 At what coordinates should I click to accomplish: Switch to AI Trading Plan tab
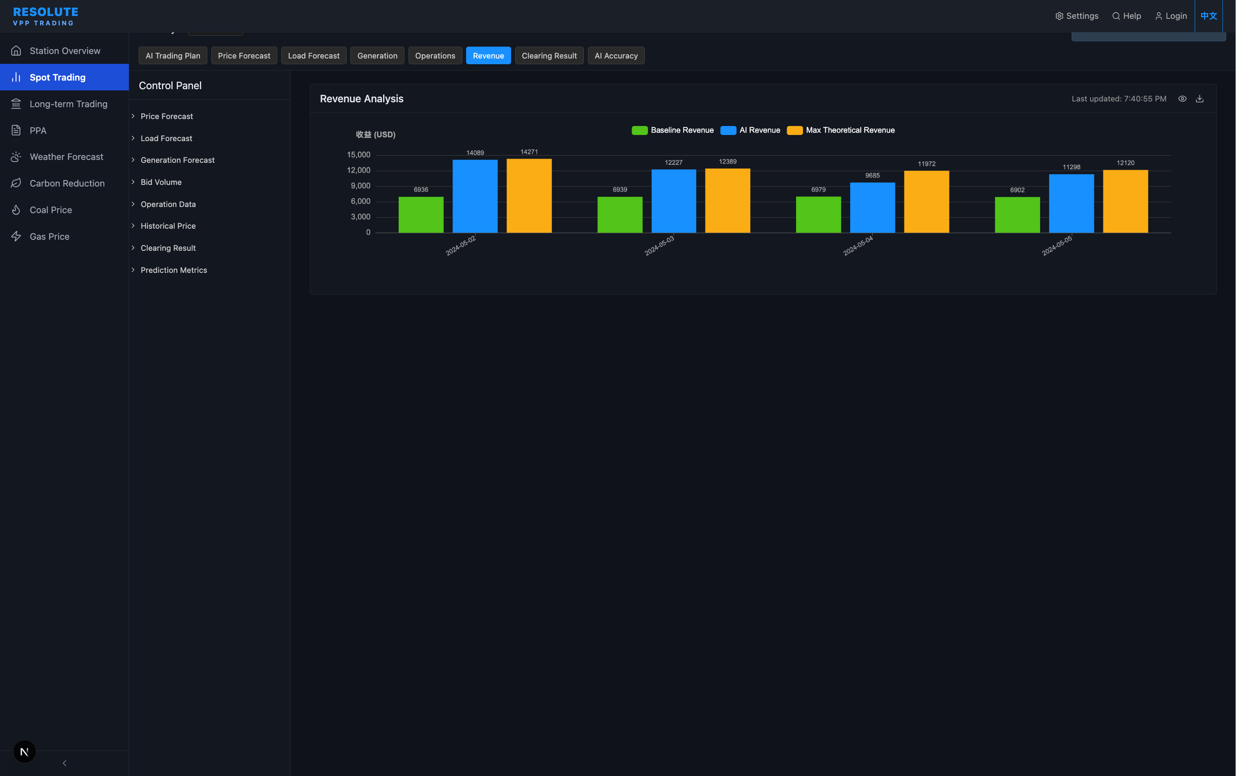click(x=173, y=56)
